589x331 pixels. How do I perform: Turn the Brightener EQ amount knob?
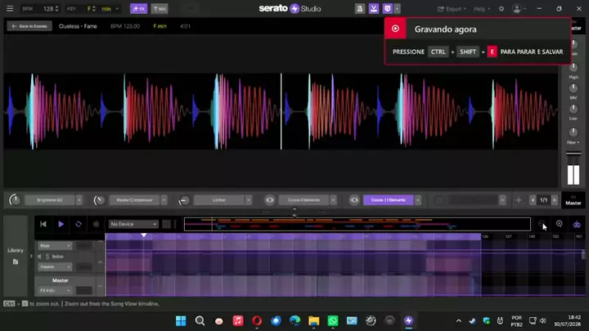pyautogui.click(x=15, y=200)
